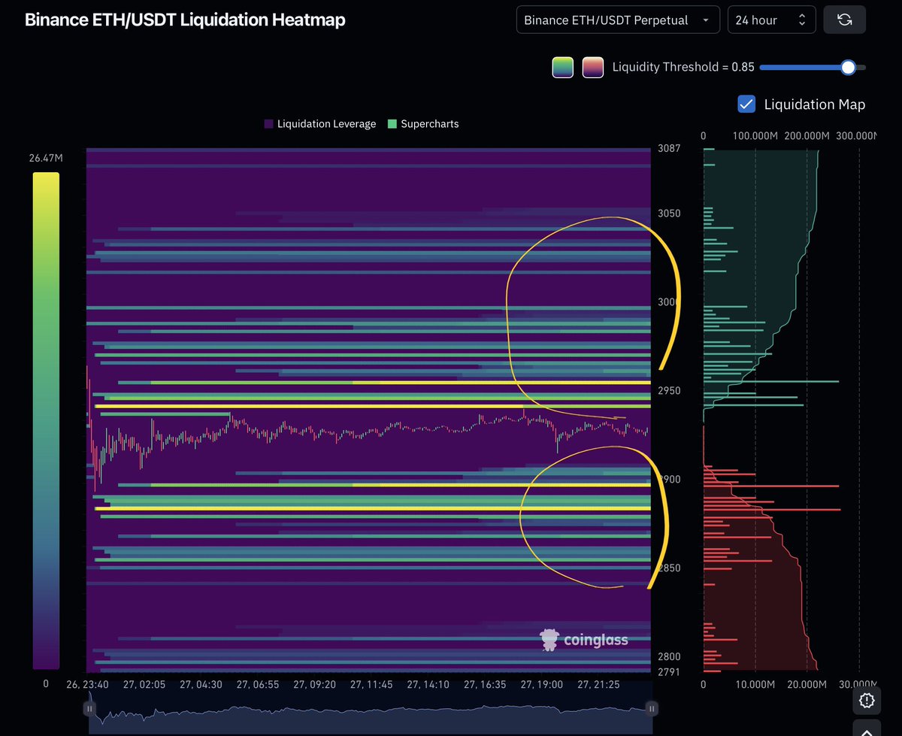Viewport: 902px width, 736px height.
Task: Click the left handle of the time range slider
Action: pyautogui.click(x=89, y=708)
